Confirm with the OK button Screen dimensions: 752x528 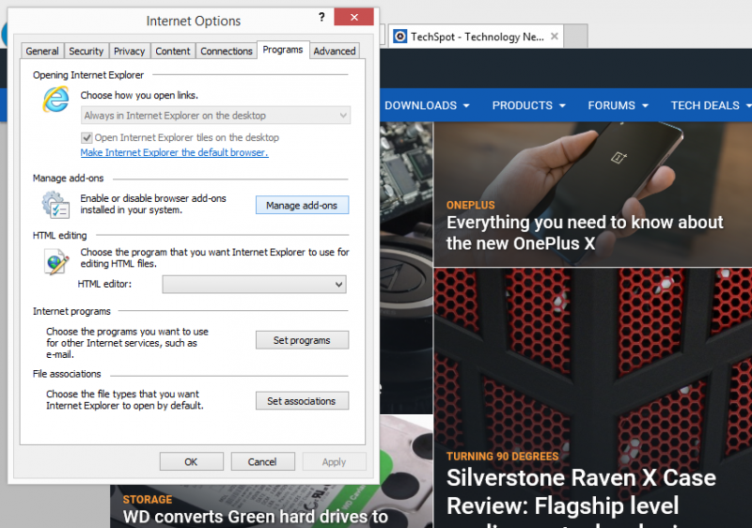192,462
